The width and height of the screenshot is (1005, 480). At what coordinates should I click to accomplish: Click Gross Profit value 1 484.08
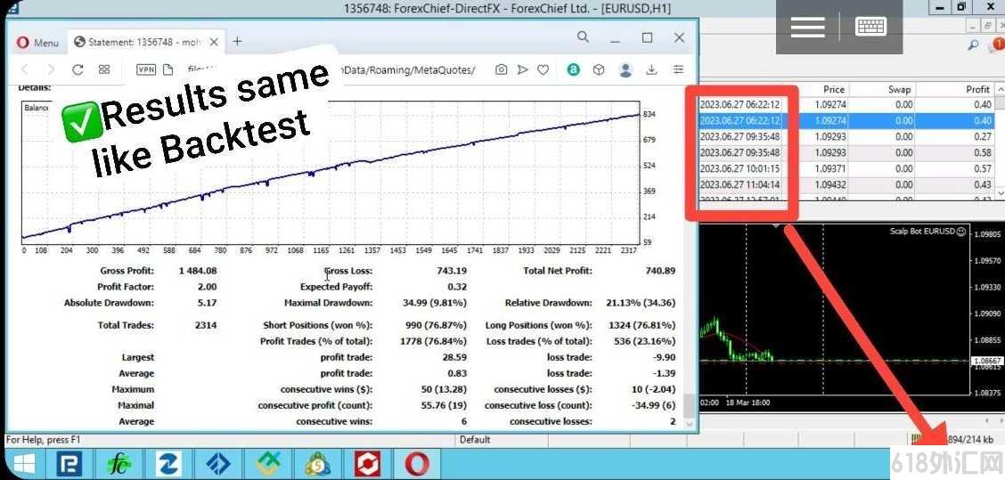[198, 271]
